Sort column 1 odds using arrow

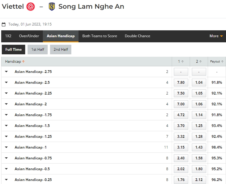(x=183, y=62)
